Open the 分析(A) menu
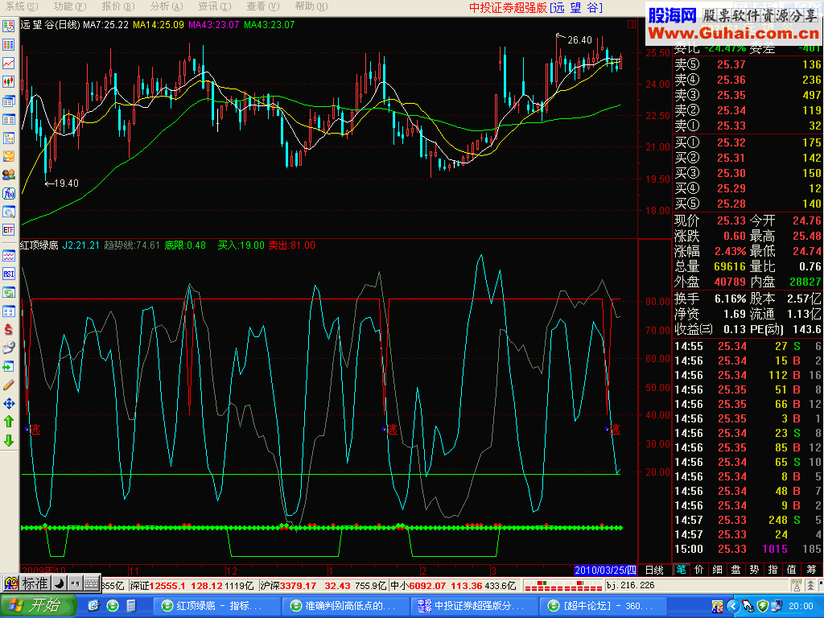This screenshot has height=618, width=824. (x=166, y=6)
